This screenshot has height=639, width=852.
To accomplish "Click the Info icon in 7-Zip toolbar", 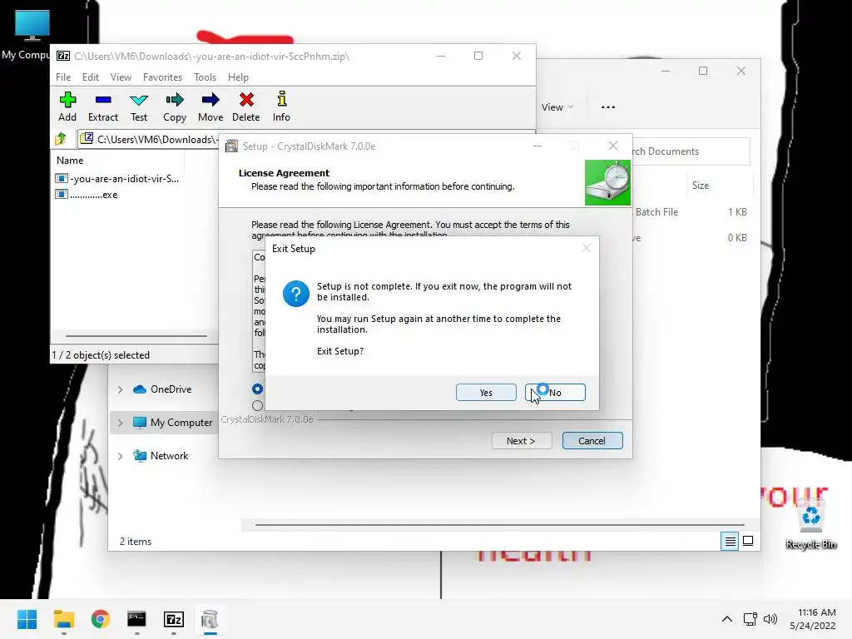I will tap(281, 106).
